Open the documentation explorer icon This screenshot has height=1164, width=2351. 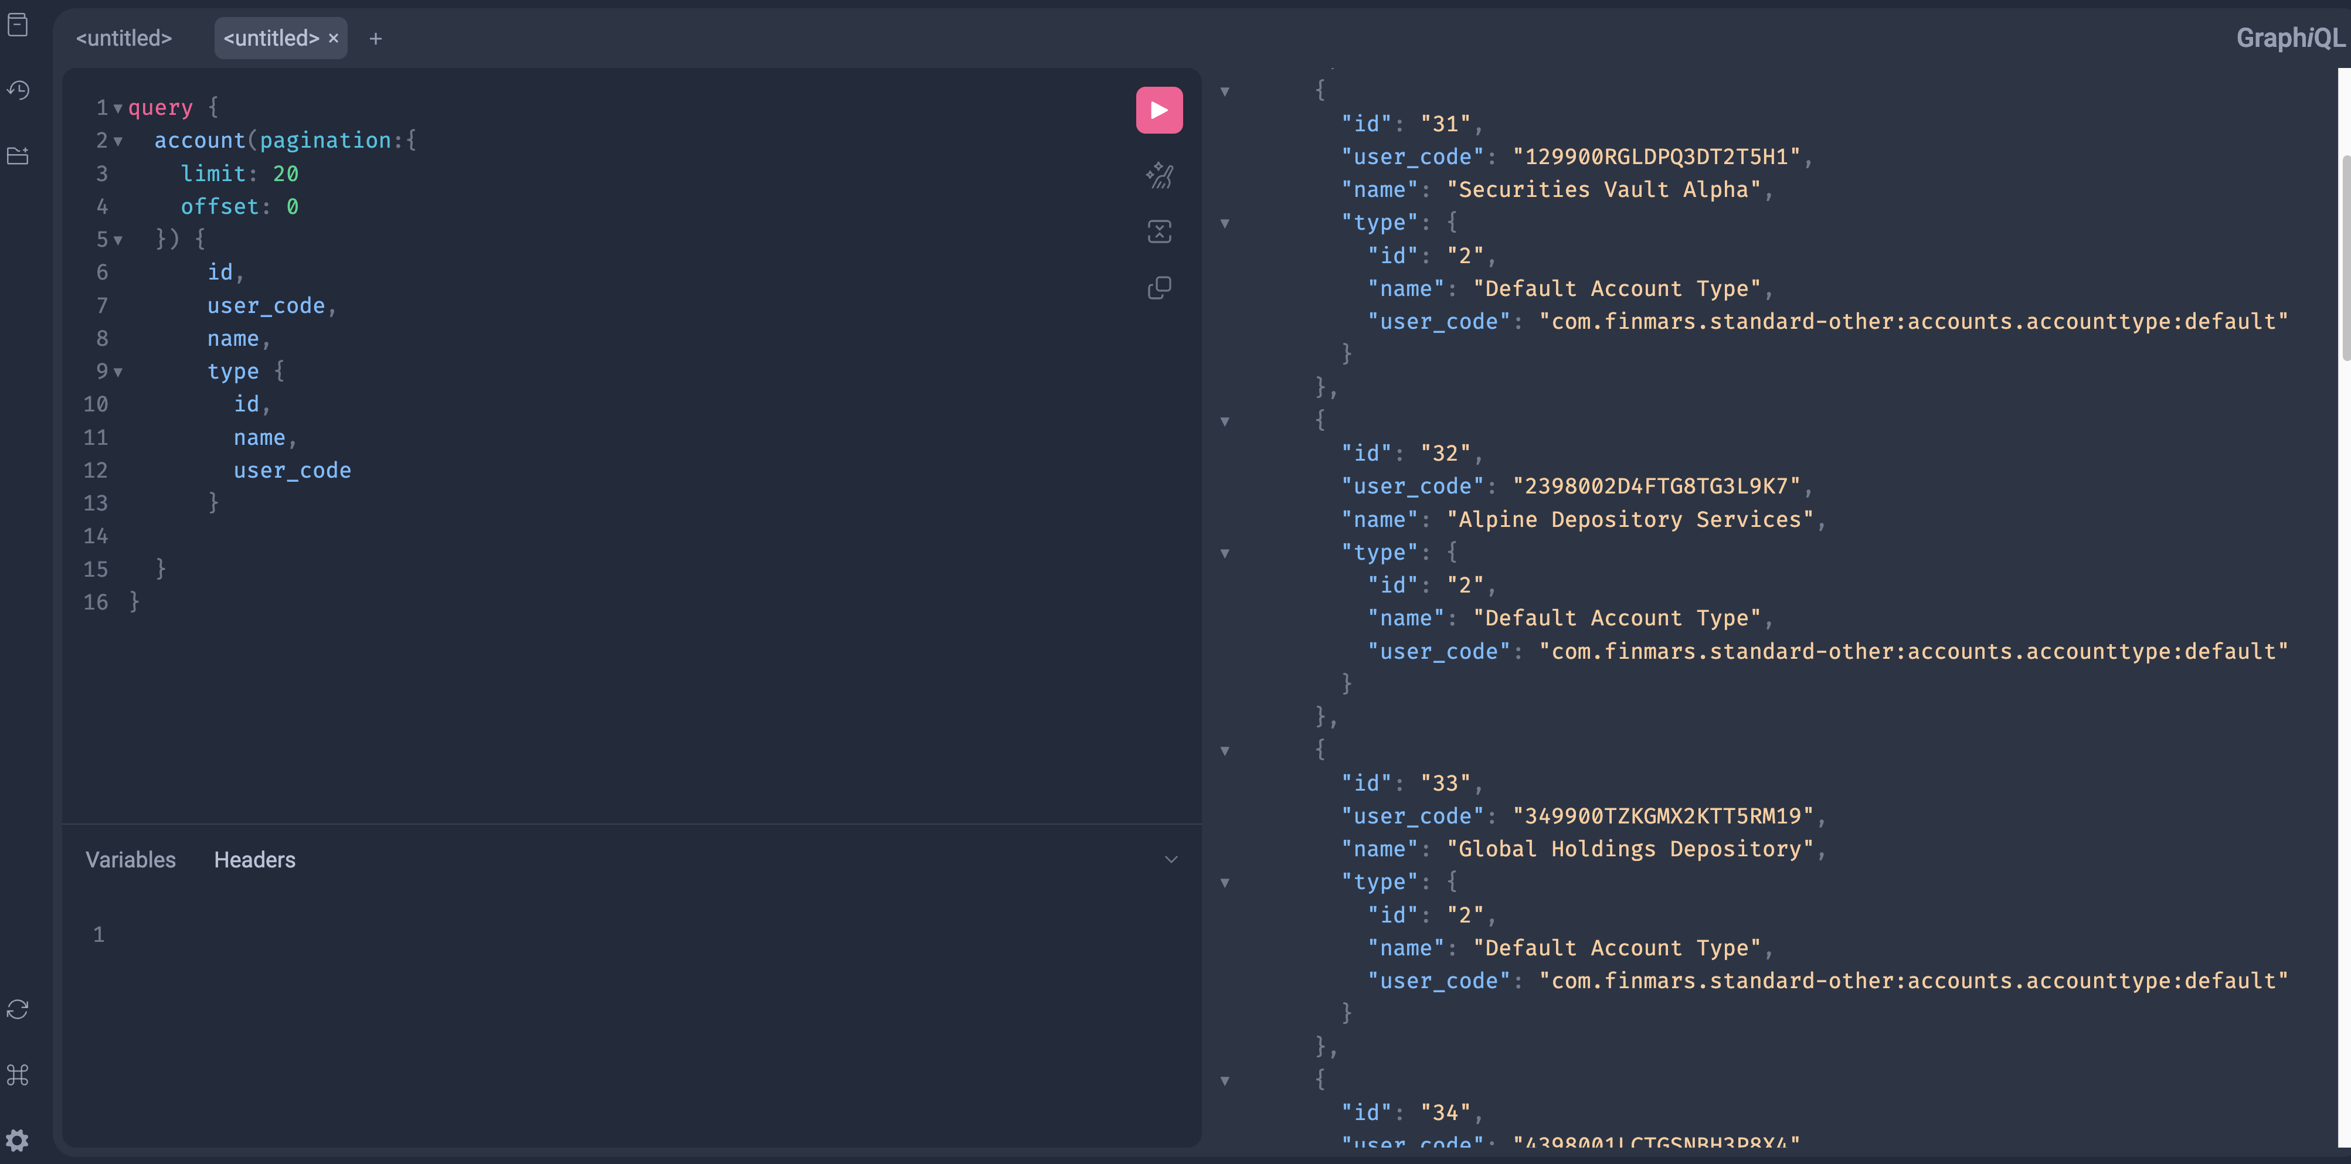click(18, 26)
